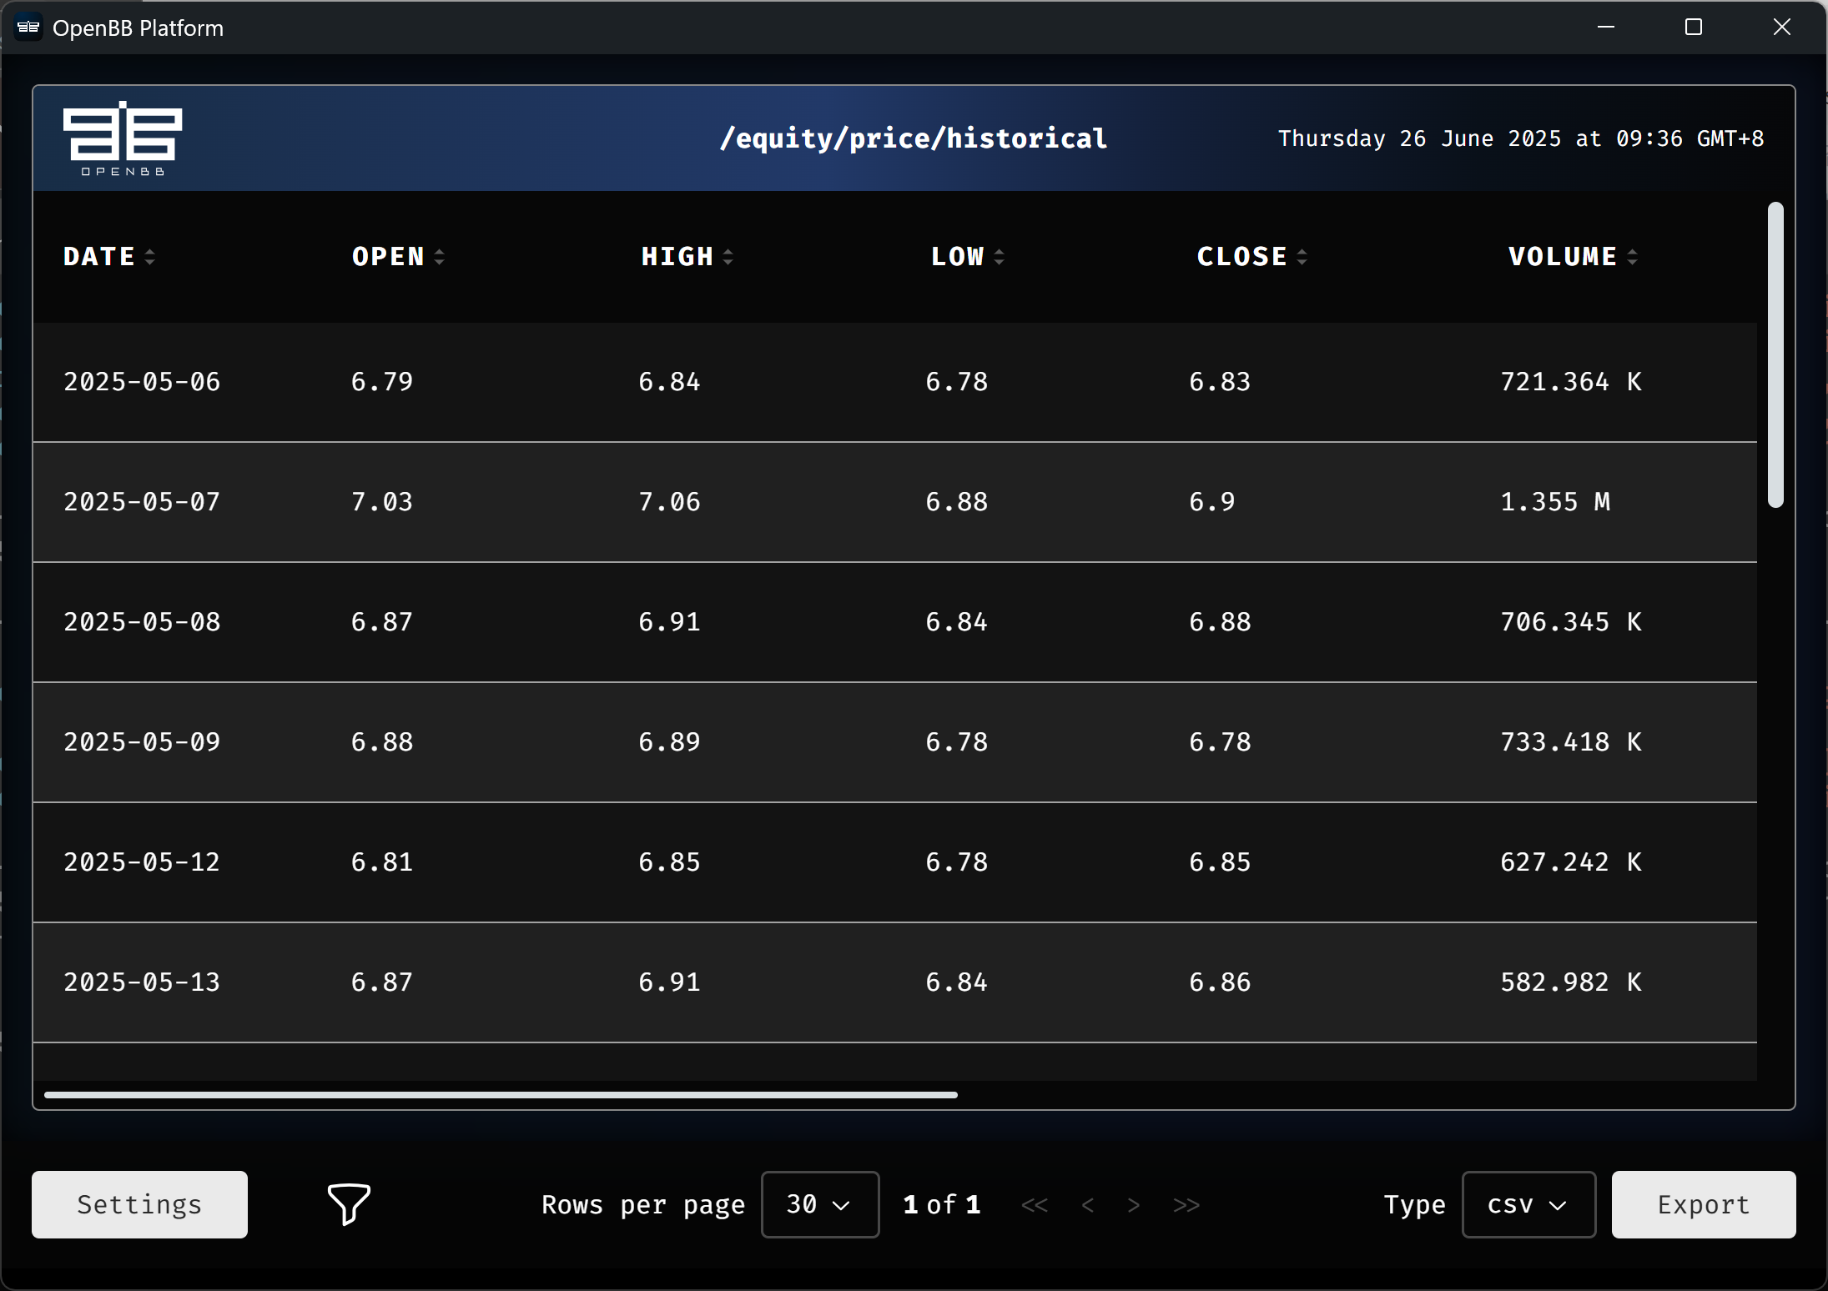Viewport: 1828px width, 1291px height.
Task: Open the export Type csv dropdown
Action: point(1528,1204)
